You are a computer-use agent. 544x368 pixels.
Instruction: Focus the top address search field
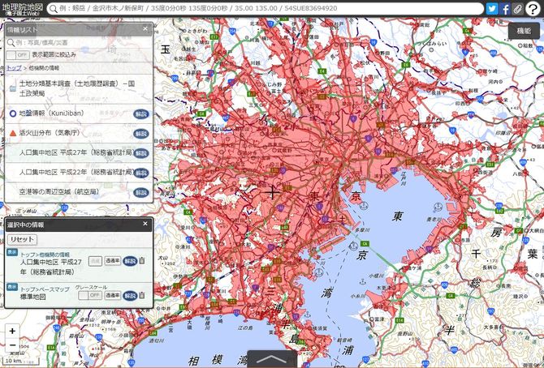[265, 8]
